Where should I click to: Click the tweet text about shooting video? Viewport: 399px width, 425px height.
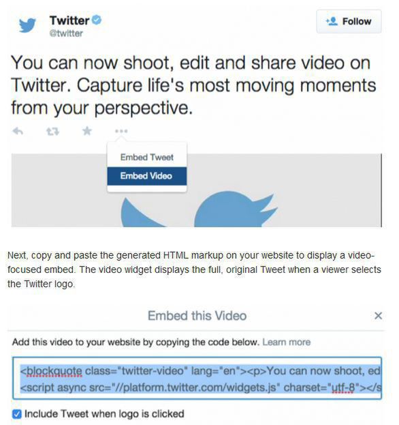193,85
